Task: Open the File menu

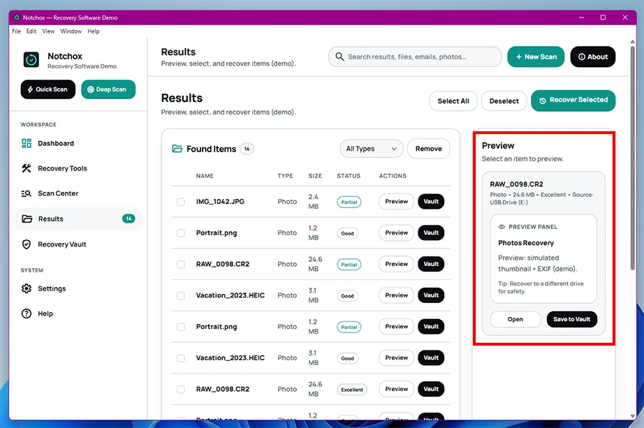Action: coord(17,31)
